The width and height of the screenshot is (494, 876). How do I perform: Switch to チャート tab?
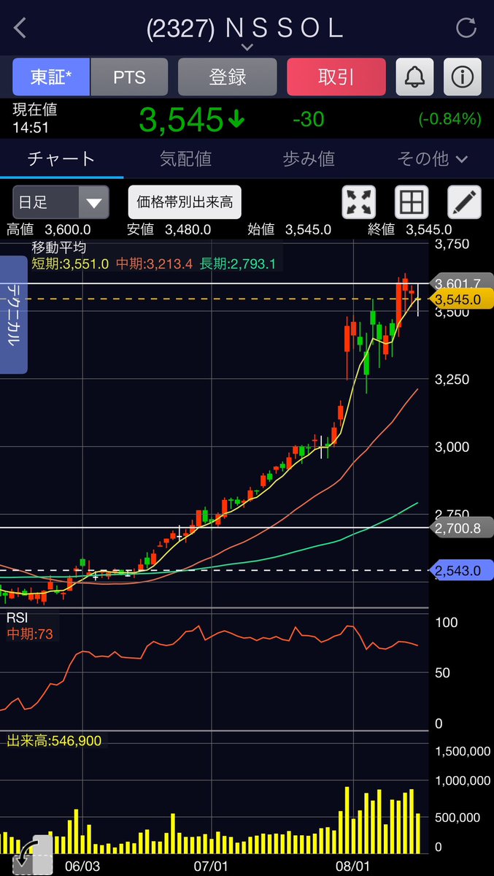[61, 158]
